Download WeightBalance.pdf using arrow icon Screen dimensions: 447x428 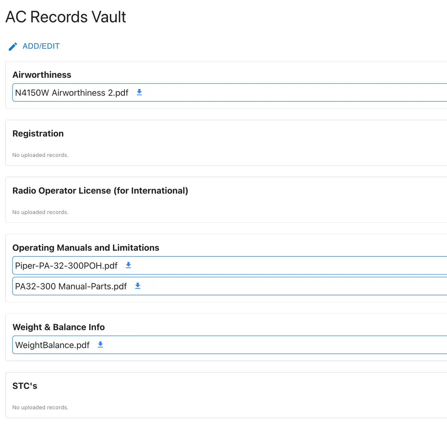click(100, 345)
